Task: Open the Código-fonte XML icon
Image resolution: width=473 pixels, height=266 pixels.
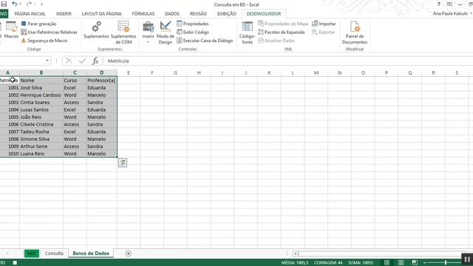Action: point(248,33)
